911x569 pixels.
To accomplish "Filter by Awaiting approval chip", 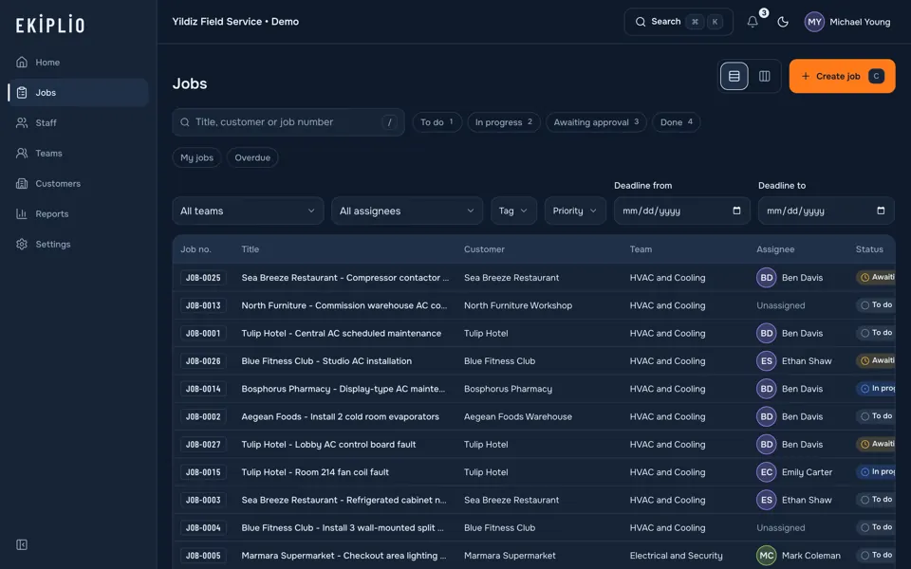I will click(596, 122).
